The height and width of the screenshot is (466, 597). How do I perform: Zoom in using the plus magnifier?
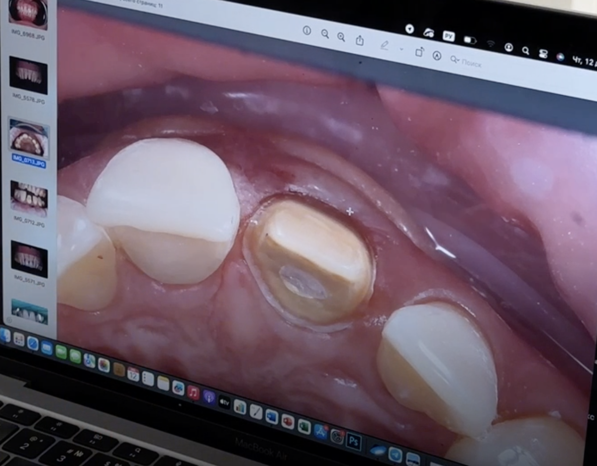click(x=341, y=36)
